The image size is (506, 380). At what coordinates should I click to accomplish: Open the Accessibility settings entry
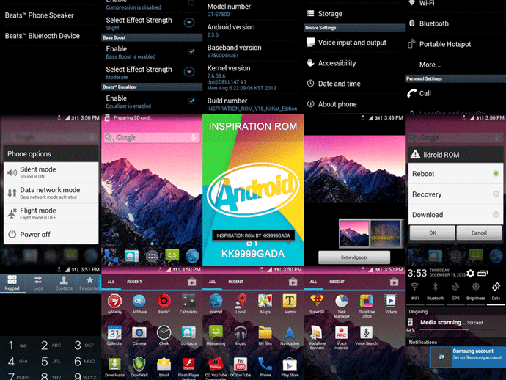coord(354,63)
